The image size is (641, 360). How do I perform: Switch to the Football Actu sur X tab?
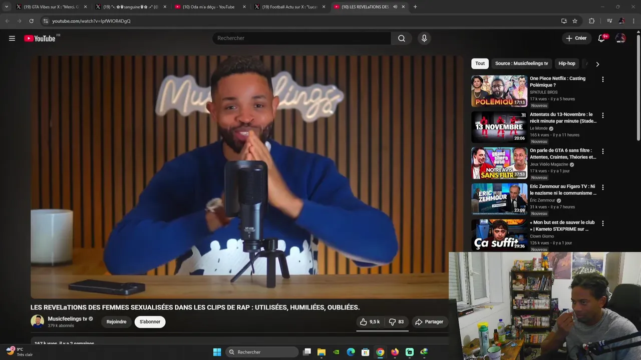[x=289, y=7]
